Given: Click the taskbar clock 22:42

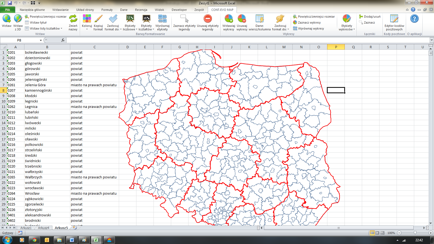Looking at the screenshot, I should click(x=419, y=240).
